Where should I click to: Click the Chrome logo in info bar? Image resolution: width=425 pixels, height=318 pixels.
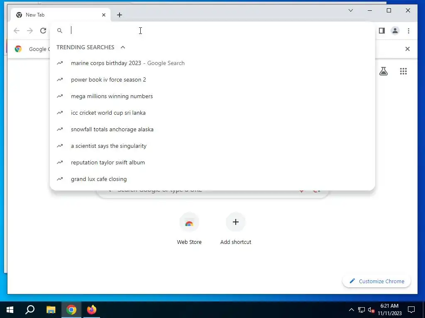point(18,49)
